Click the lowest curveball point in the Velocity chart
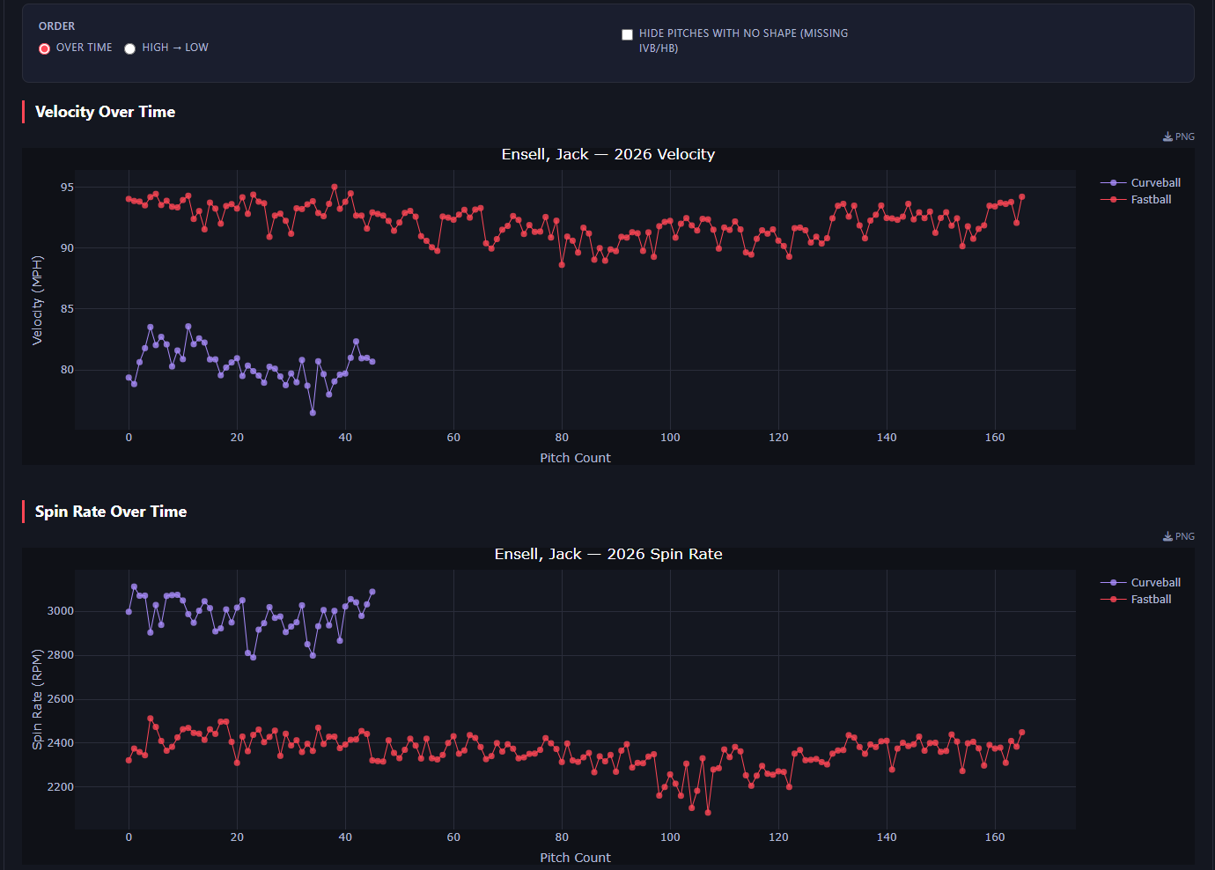1215x870 pixels. coord(313,412)
